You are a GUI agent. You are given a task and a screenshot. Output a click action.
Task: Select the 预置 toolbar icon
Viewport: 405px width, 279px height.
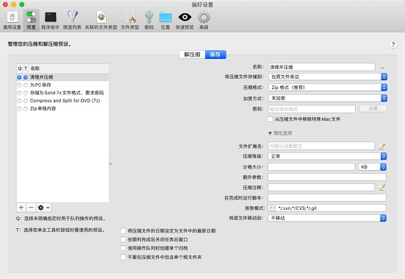(32, 21)
